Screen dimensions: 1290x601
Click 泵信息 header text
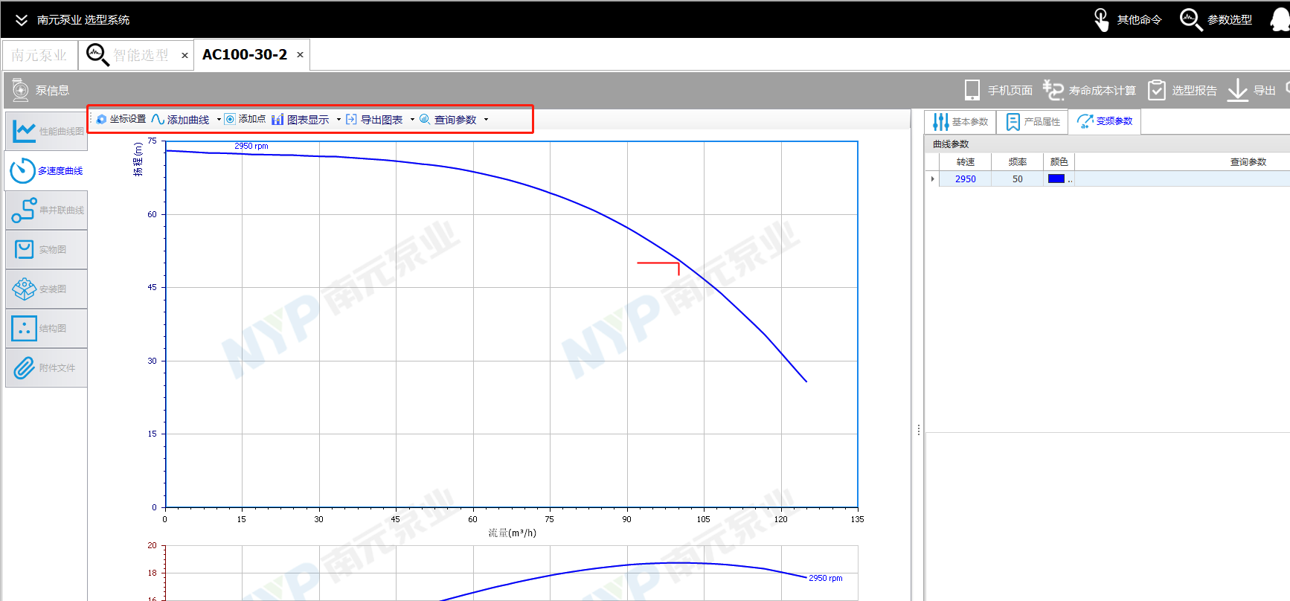click(52, 91)
